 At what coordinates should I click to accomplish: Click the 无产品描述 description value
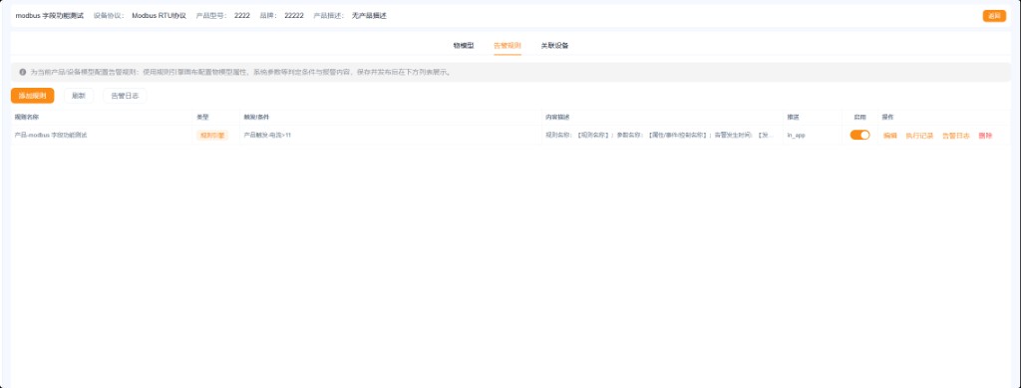click(369, 16)
